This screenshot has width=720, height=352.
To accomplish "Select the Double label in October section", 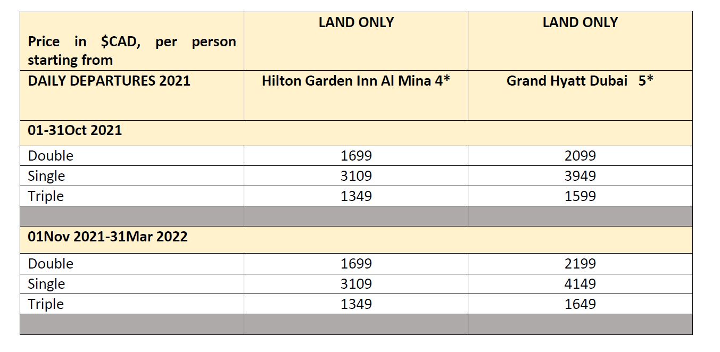I will (x=51, y=156).
